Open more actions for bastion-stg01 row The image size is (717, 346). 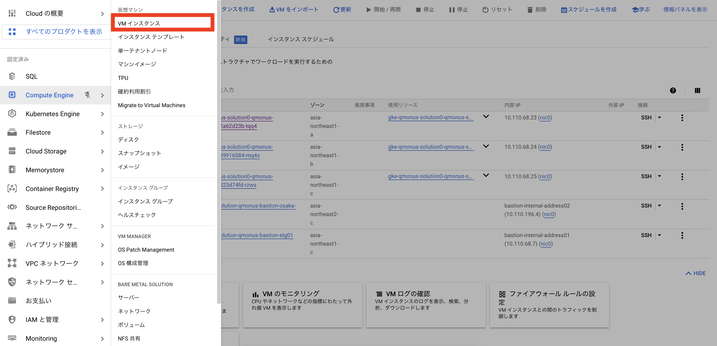(x=682, y=236)
